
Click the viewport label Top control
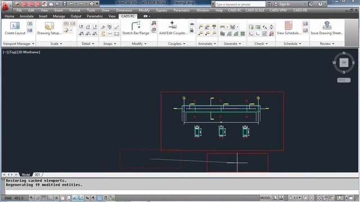tap(12, 52)
